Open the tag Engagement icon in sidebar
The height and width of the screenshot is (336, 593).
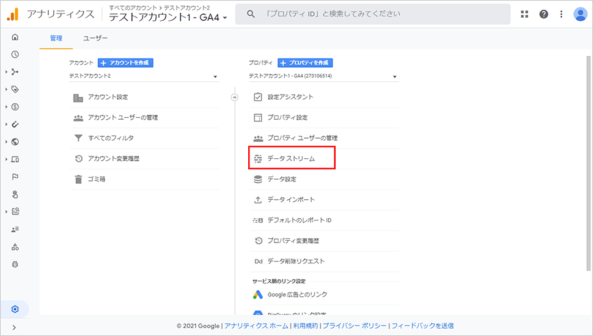click(x=15, y=90)
